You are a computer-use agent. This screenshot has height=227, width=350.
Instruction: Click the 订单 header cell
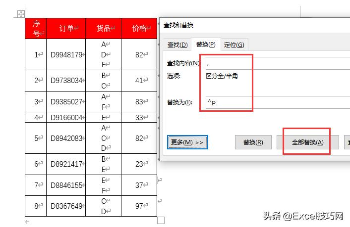pyautogui.click(x=66, y=29)
